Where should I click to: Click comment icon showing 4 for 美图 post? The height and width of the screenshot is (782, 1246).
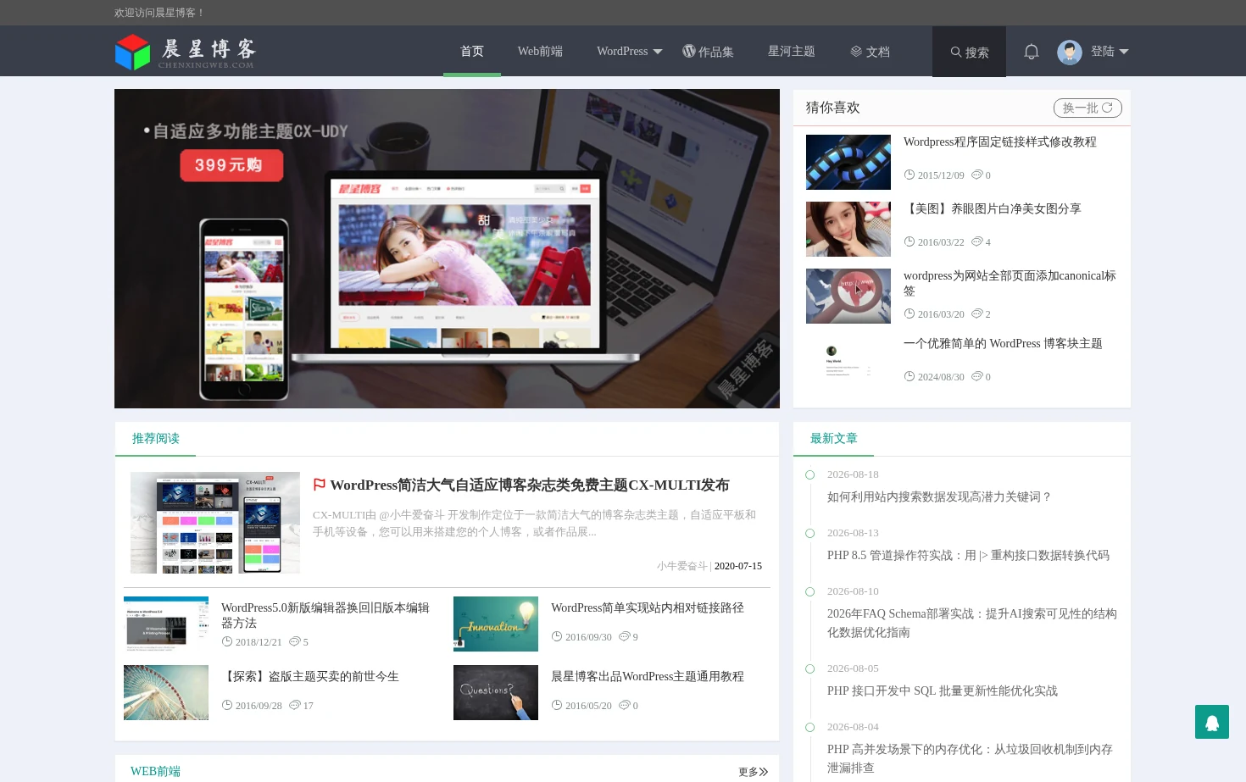(976, 241)
